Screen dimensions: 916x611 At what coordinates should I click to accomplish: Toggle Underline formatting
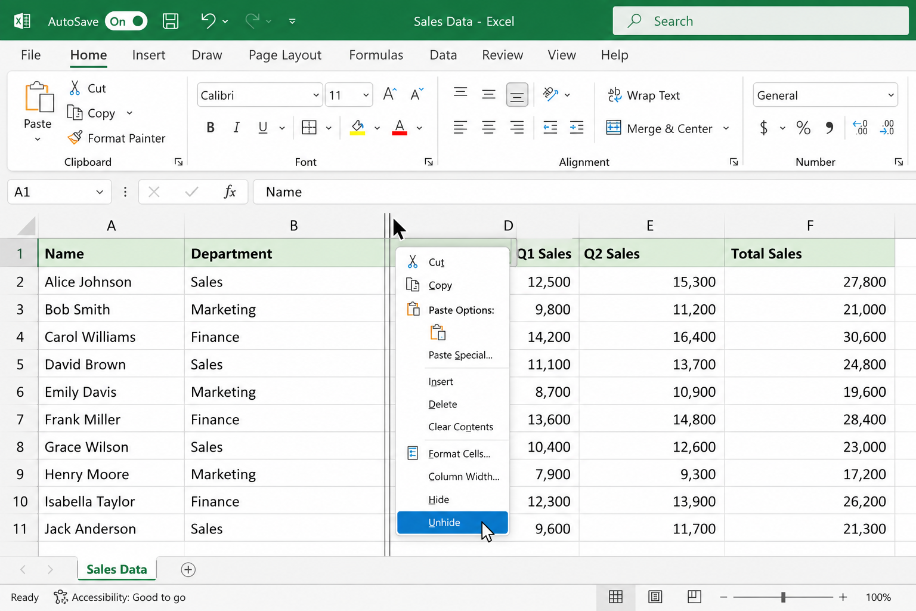[262, 127]
